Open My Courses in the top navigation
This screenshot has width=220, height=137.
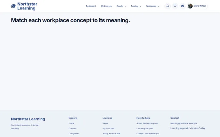[106, 6]
